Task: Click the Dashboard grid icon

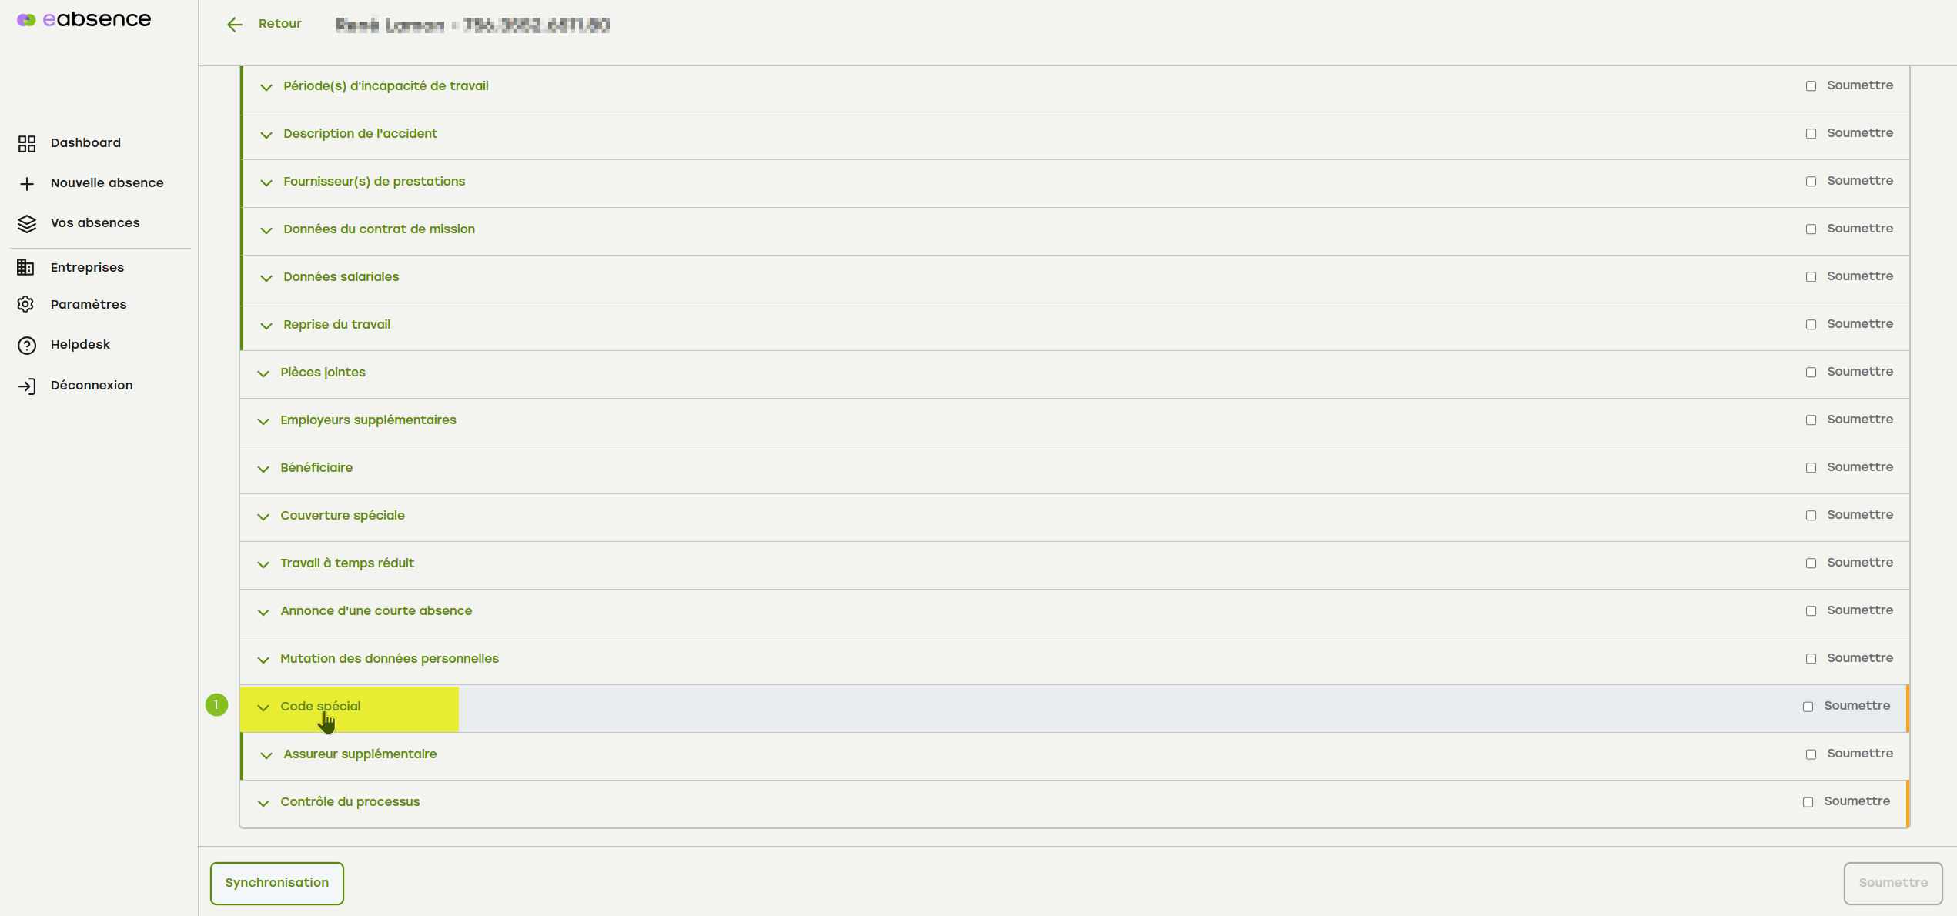Action: click(x=27, y=143)
